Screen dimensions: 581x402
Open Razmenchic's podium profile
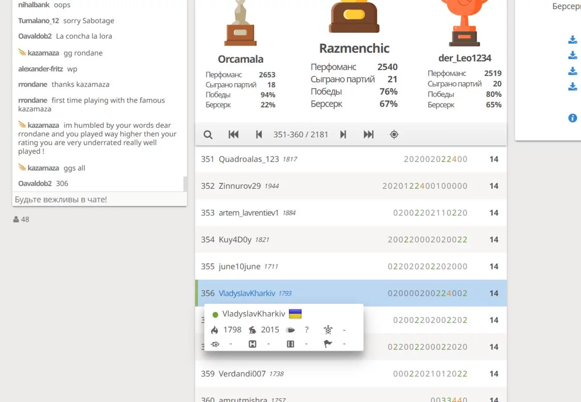pyautogui.click(x=354, y=48)
